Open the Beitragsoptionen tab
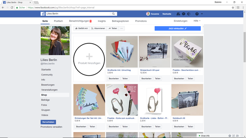This screenshot has height=138, width=246. pyautogui.click(x=120, y=21)
